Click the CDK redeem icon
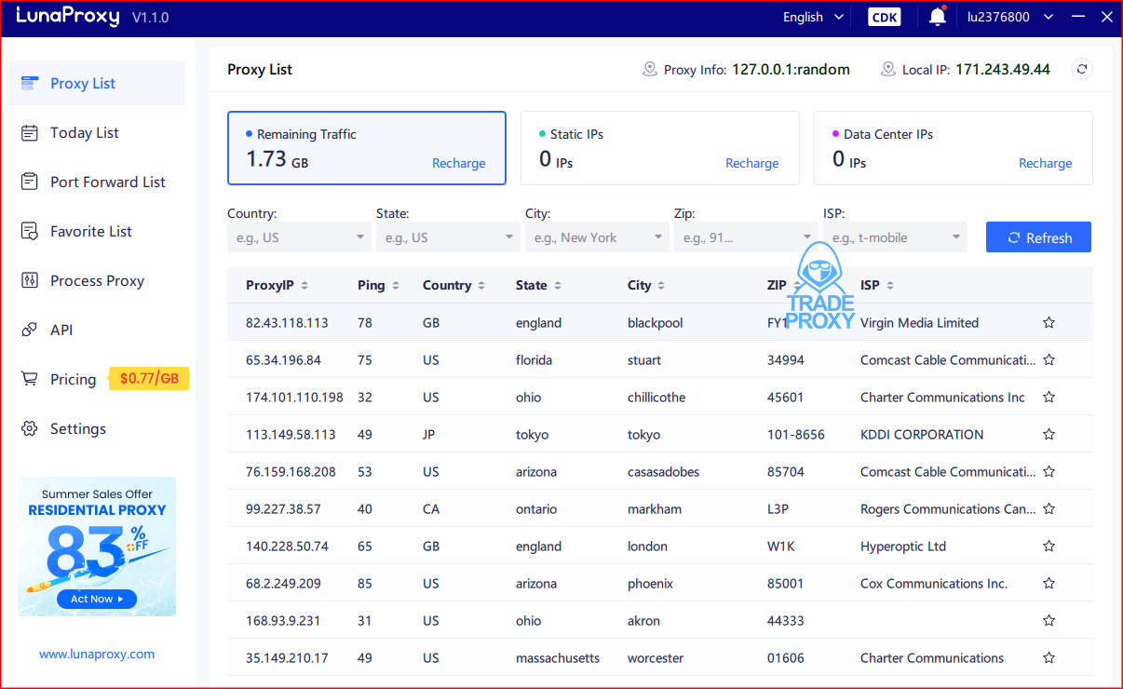 click(884, 17)
